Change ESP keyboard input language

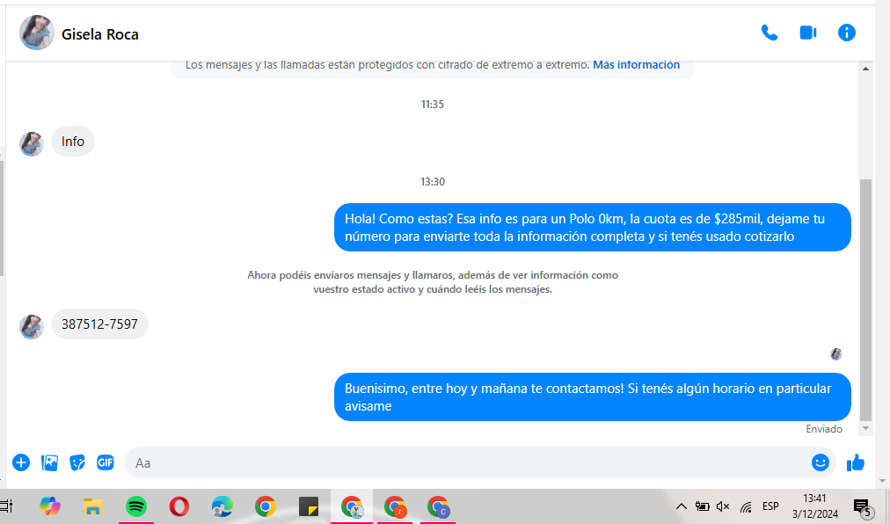point(770,506)
